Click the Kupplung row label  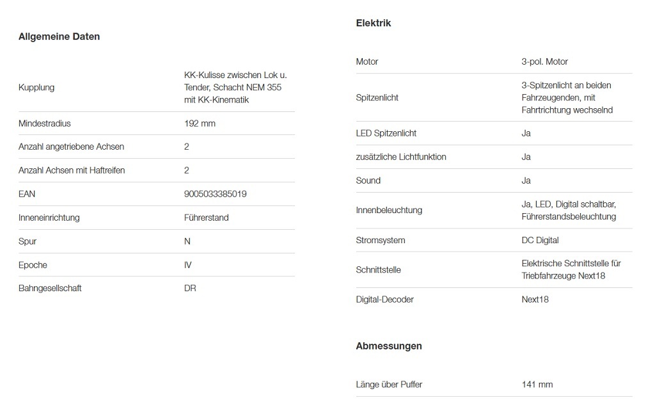tap(36, 88)
